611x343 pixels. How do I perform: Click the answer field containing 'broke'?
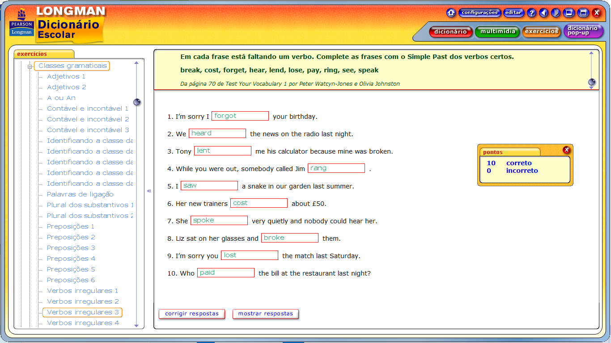coord(290,238)
